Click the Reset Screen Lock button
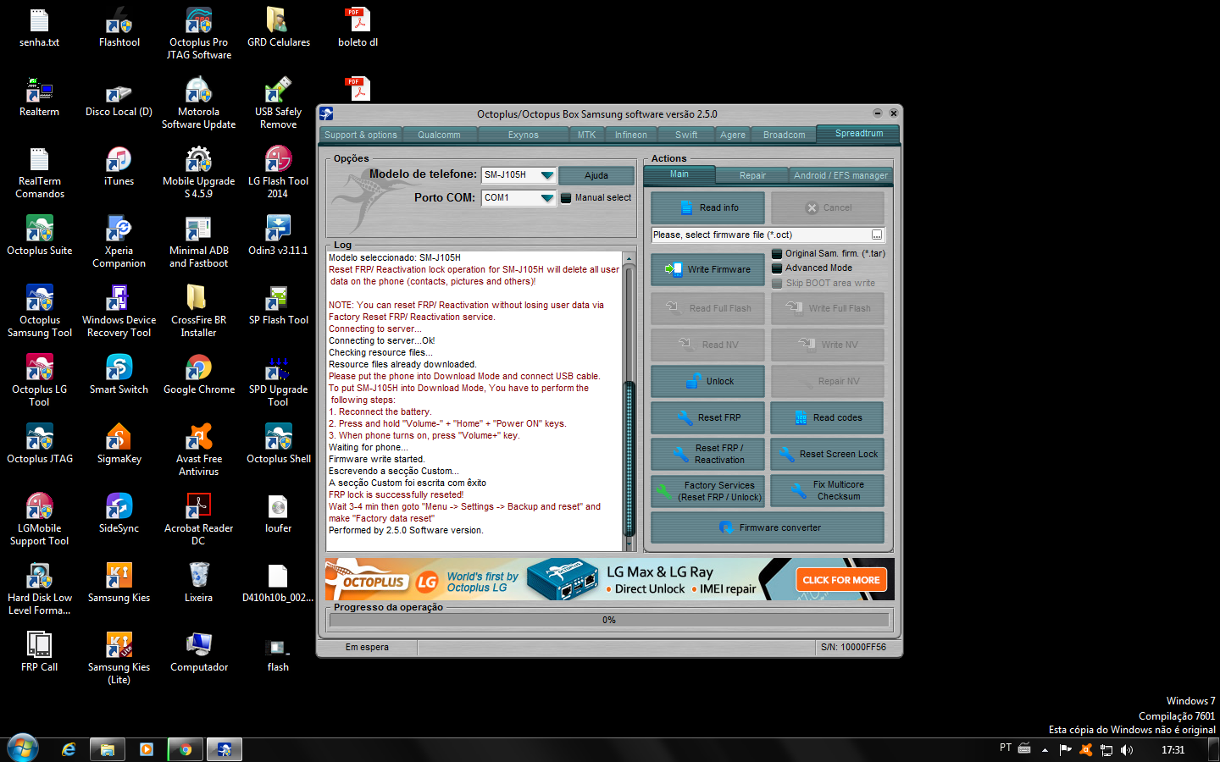 pos(827,455)
